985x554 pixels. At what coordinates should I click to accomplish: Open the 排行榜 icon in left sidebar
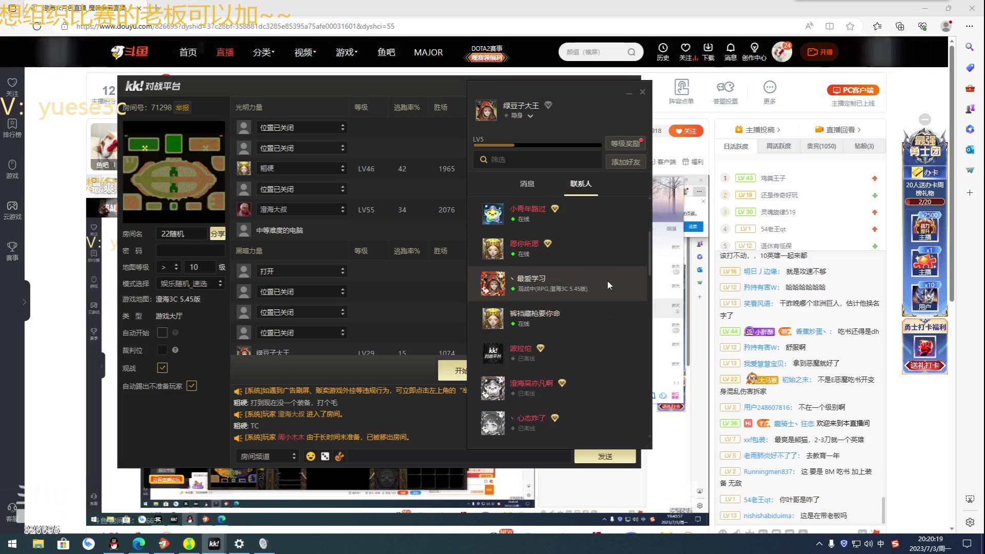(12, 128)
